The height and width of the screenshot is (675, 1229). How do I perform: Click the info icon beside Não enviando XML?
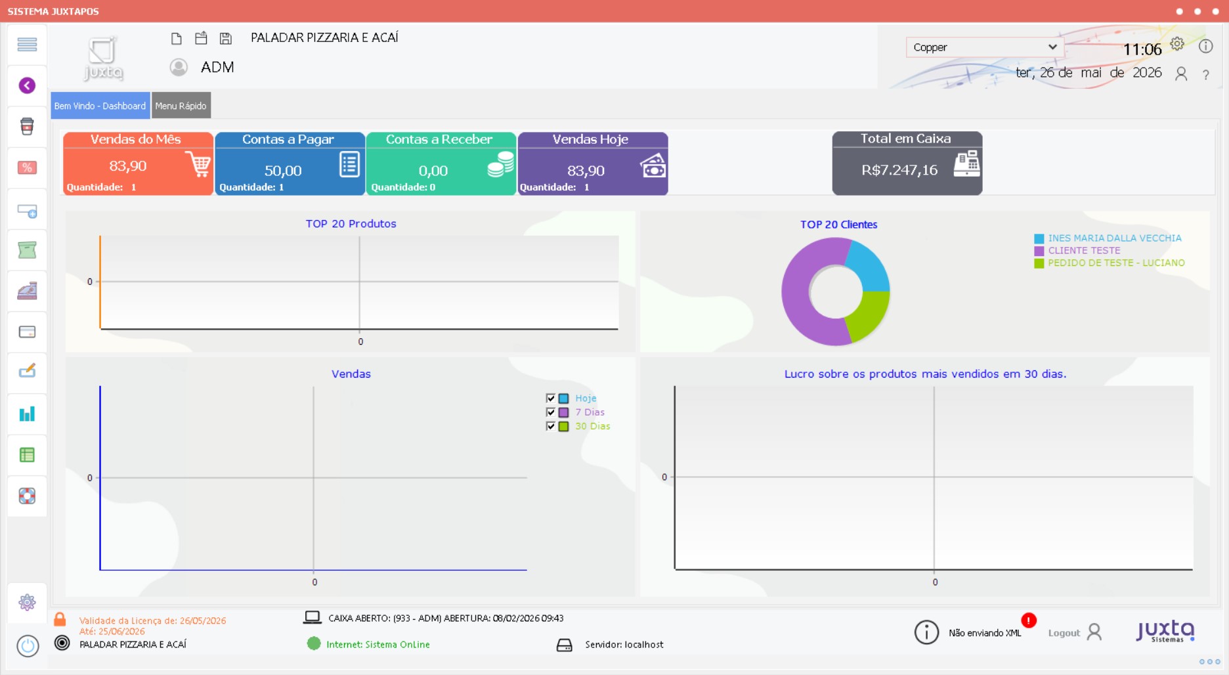[x=926, y=632]
